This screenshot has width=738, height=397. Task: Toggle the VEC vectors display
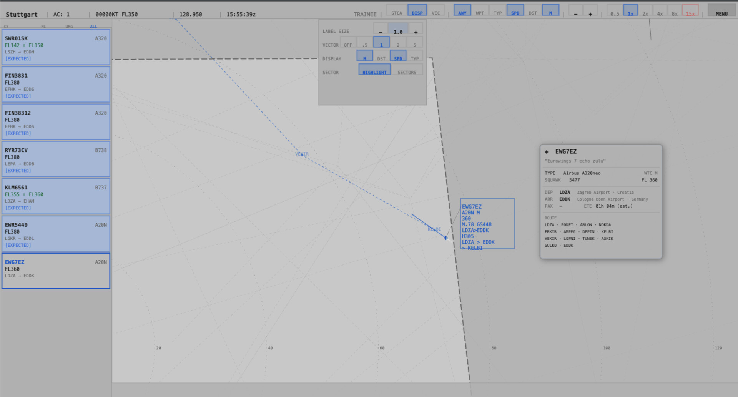click(436, 13)
